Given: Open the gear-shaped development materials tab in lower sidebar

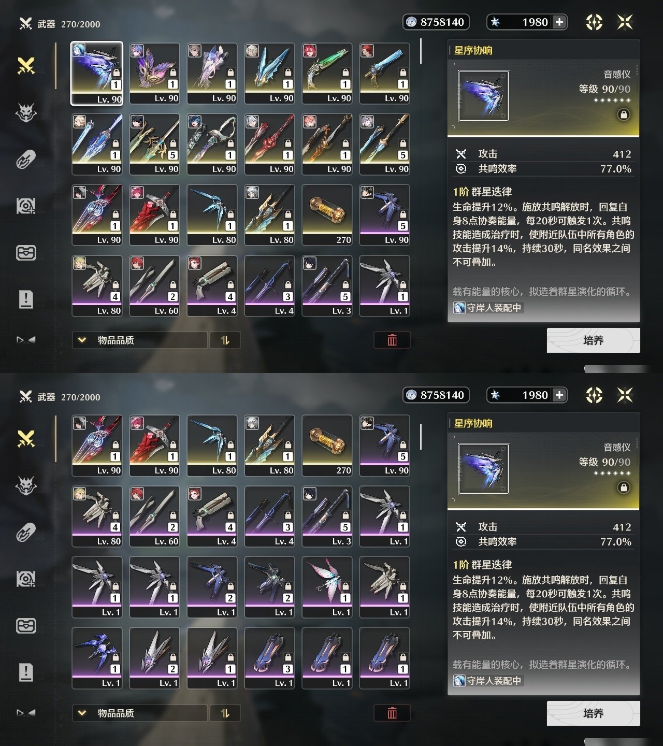Looking at the screenshot, I should click(x=26, y=579).
